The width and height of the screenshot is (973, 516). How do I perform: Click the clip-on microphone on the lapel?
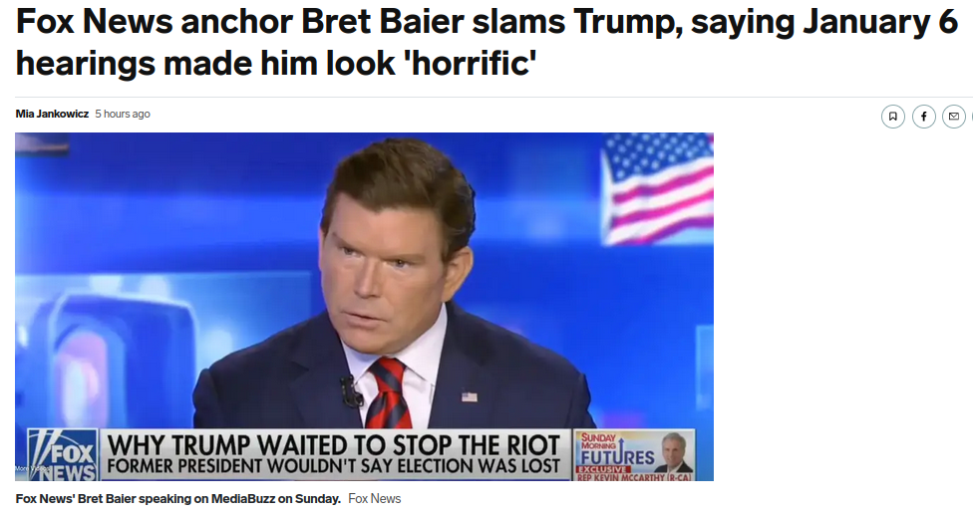351,390
